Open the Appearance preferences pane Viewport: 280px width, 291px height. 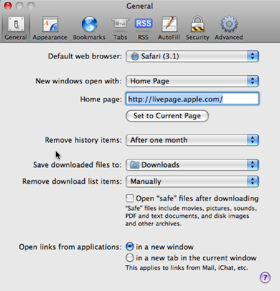50,28
